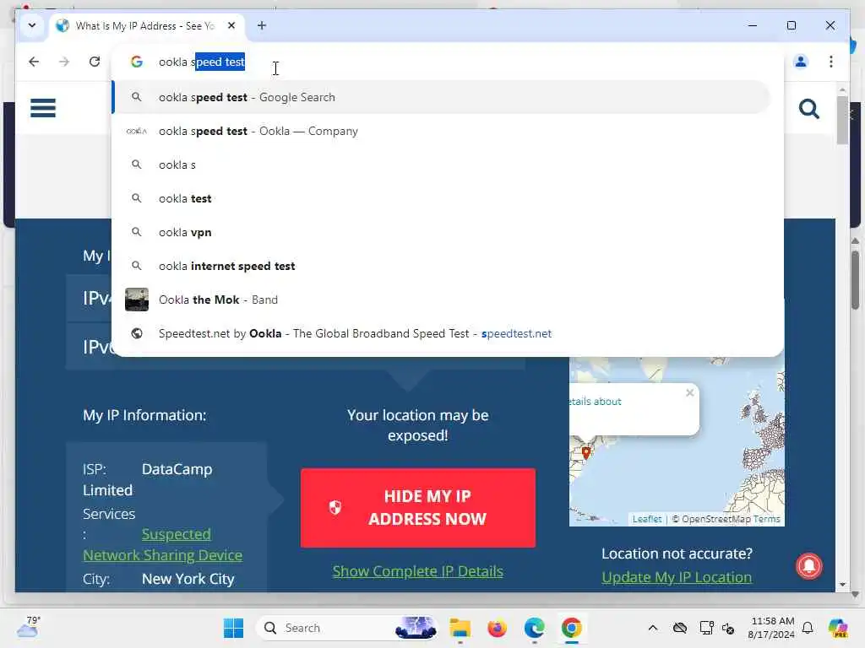This screenshot has width=865, height=648.
Task: Click the website search magnifier icon
Action: (x=808, y=109)
